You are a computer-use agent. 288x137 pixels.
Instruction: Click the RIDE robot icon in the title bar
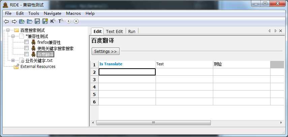[5, 5]
